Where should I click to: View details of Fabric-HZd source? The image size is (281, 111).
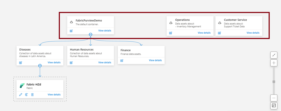pos(54,94)
